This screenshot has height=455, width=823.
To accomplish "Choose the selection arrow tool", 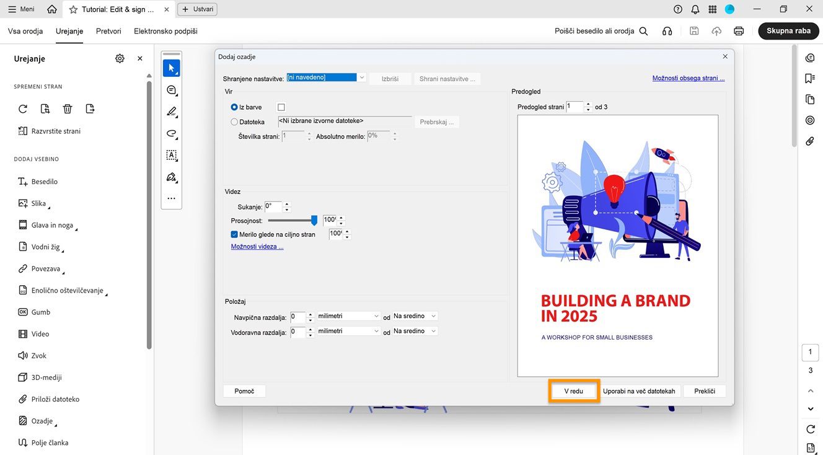I will pos(172,68).
